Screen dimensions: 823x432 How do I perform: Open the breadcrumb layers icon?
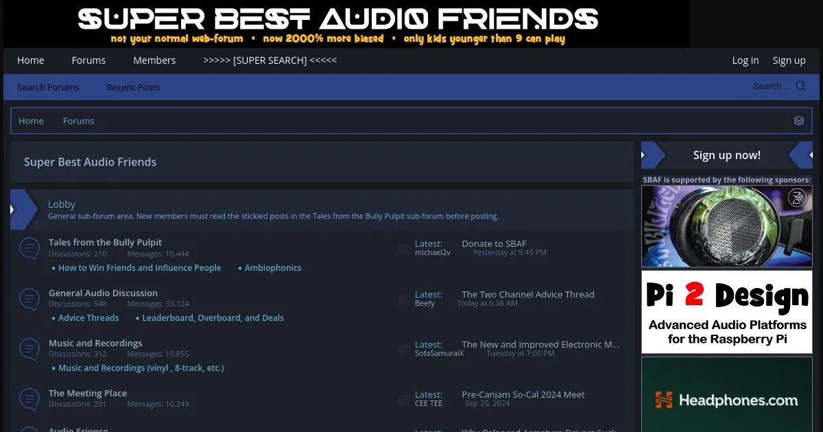[x=799, y=121]
